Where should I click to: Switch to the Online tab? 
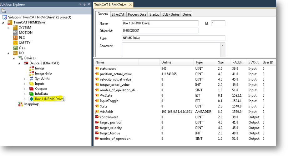click(187, 14)
